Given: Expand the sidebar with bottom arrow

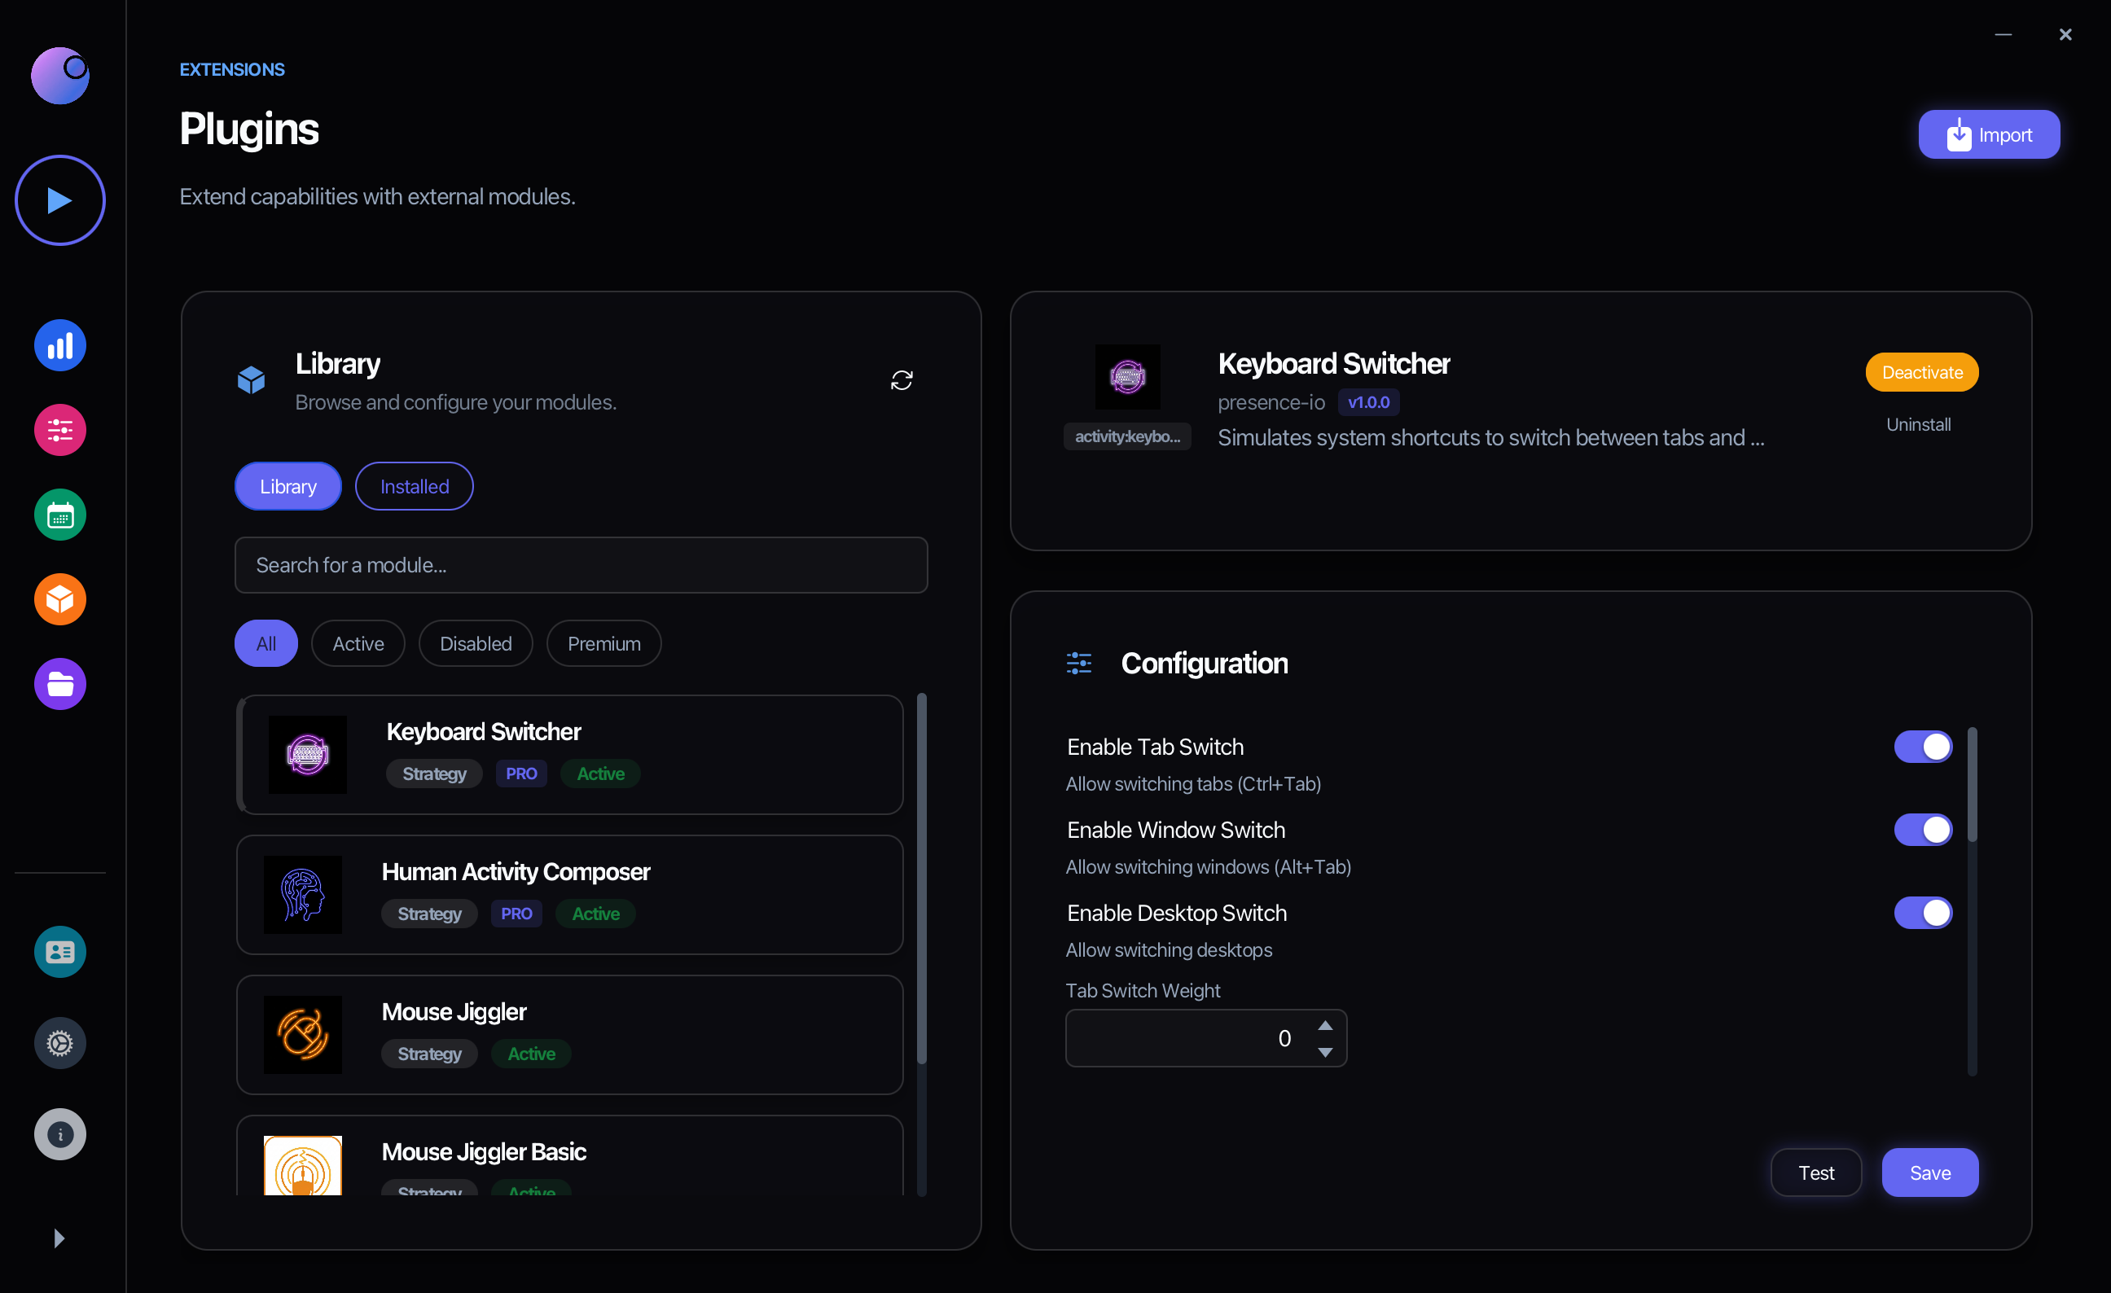Looking at the screenshot, I should coord(59,1238).
